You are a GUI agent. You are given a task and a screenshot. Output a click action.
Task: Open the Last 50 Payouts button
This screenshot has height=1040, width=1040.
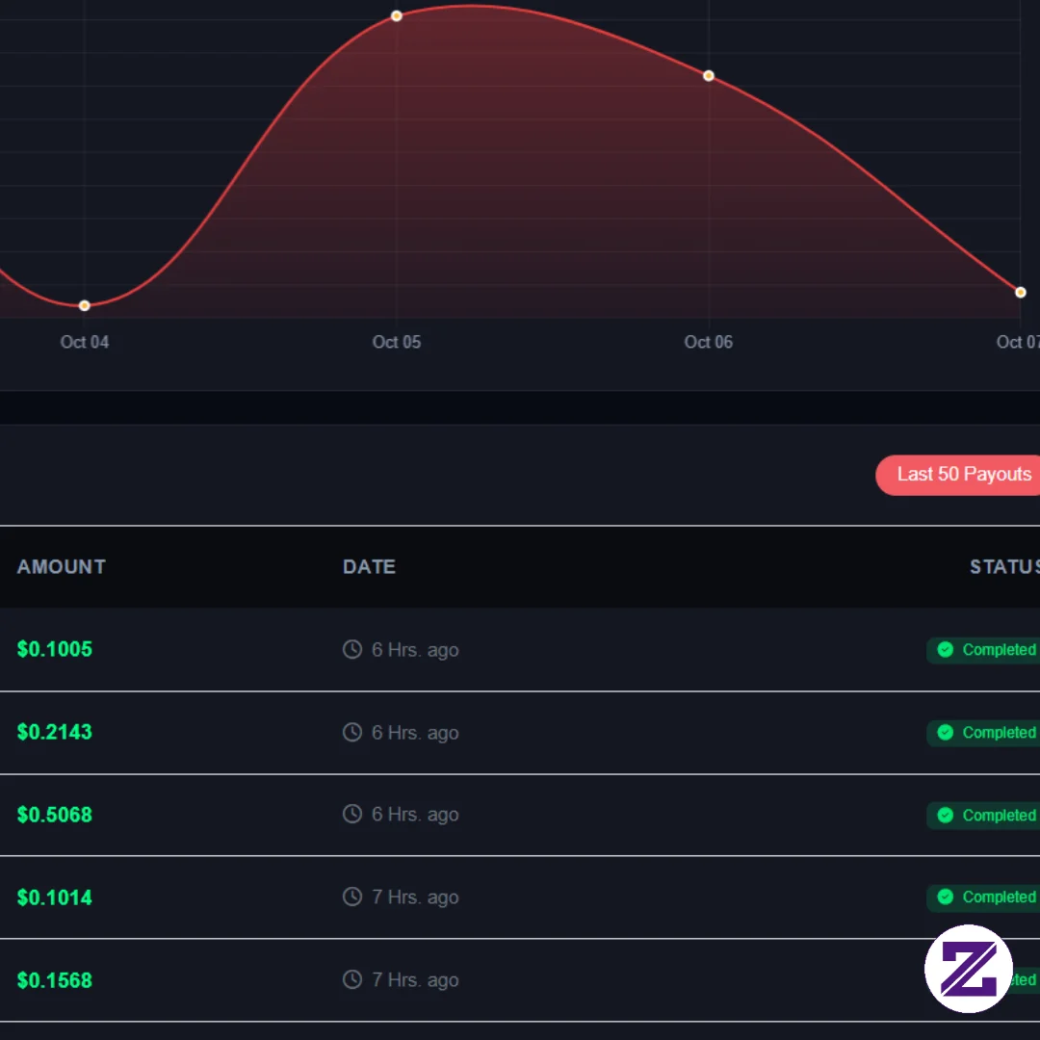958,475
